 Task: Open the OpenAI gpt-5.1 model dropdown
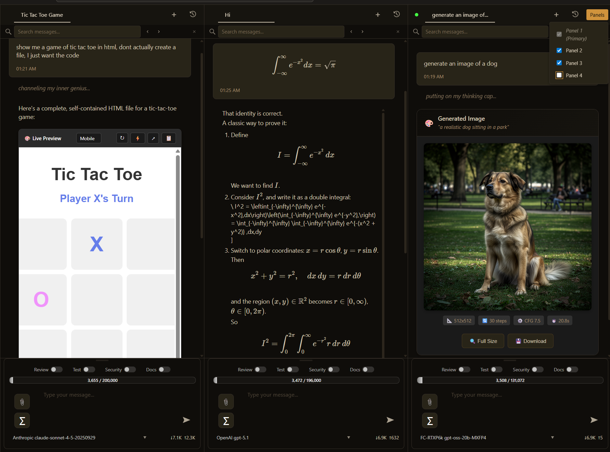pyautogui.click(x=348, y=438)
